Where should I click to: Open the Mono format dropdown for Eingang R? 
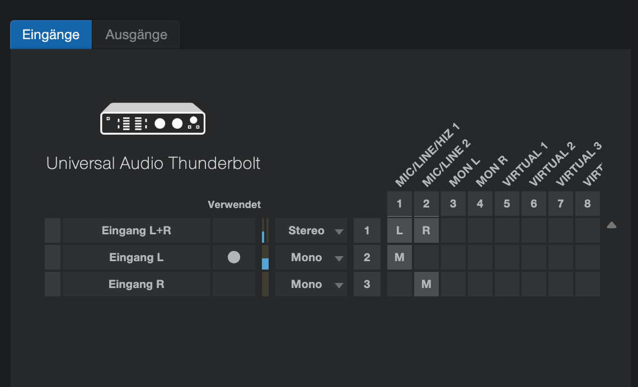311,284
